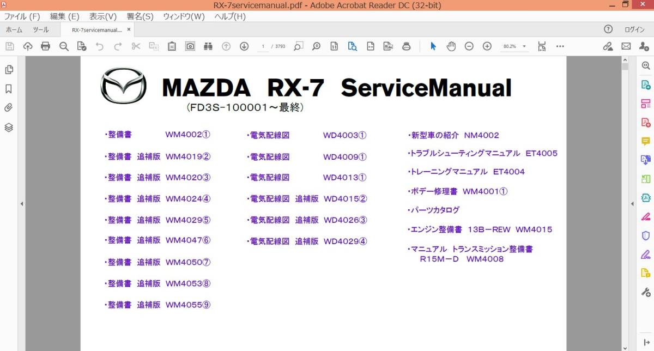This screenshot has height=351, width=654.
Task: Open page thumbnails side panel
Action: 9,70
